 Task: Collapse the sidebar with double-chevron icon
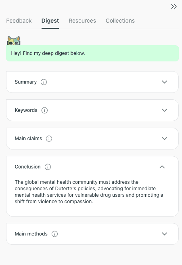pos(174,6)
